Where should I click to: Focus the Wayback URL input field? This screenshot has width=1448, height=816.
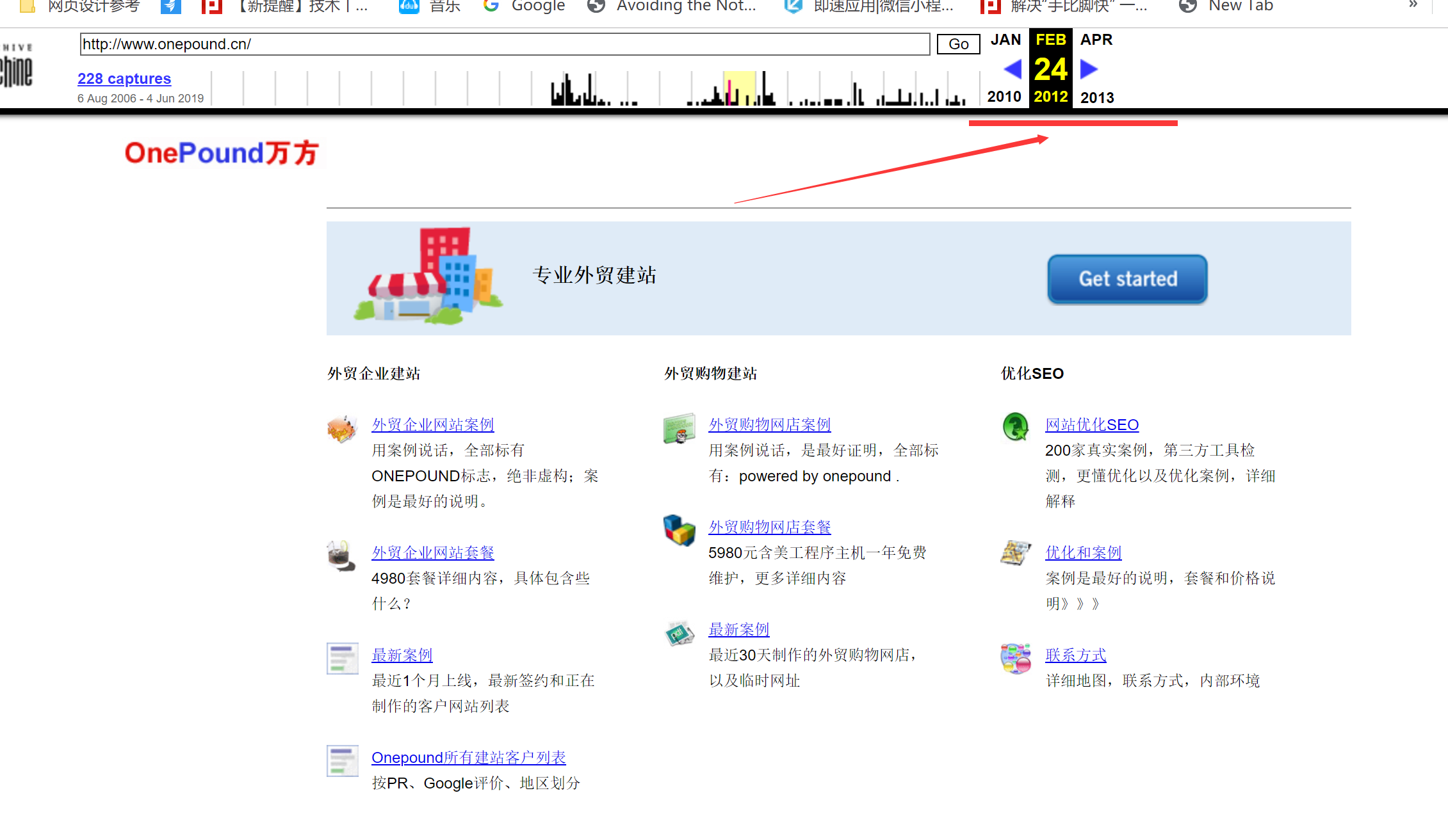pyautogui.click(x=505, y=44)
